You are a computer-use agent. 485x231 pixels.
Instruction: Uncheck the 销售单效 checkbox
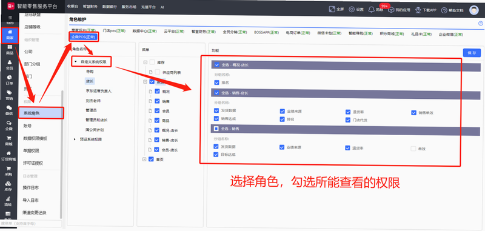414,113
